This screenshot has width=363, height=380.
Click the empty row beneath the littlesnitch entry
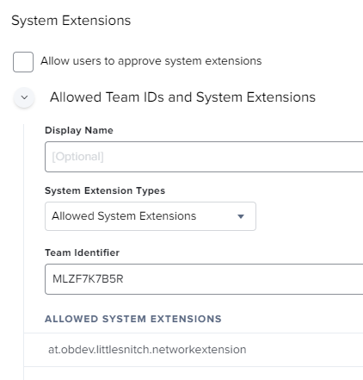click(x=194, y=373)
